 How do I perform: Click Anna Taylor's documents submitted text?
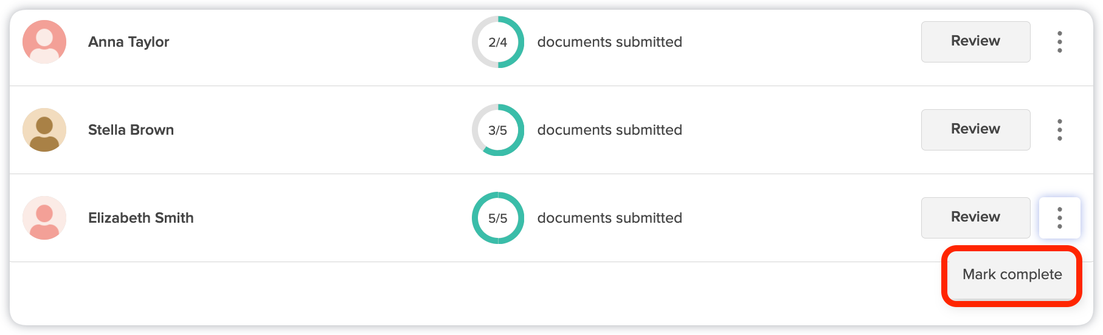(609, 42)
